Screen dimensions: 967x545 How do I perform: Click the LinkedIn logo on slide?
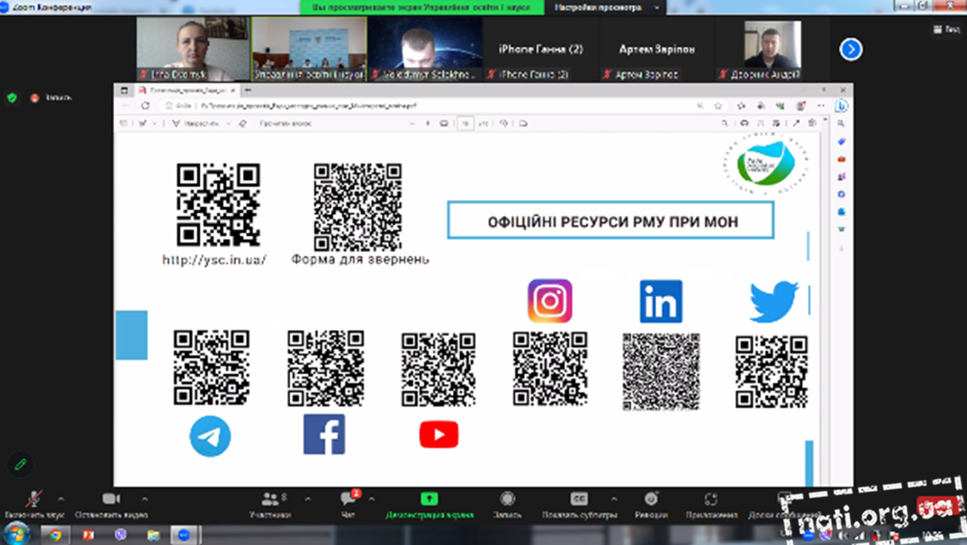coord(661,301)
